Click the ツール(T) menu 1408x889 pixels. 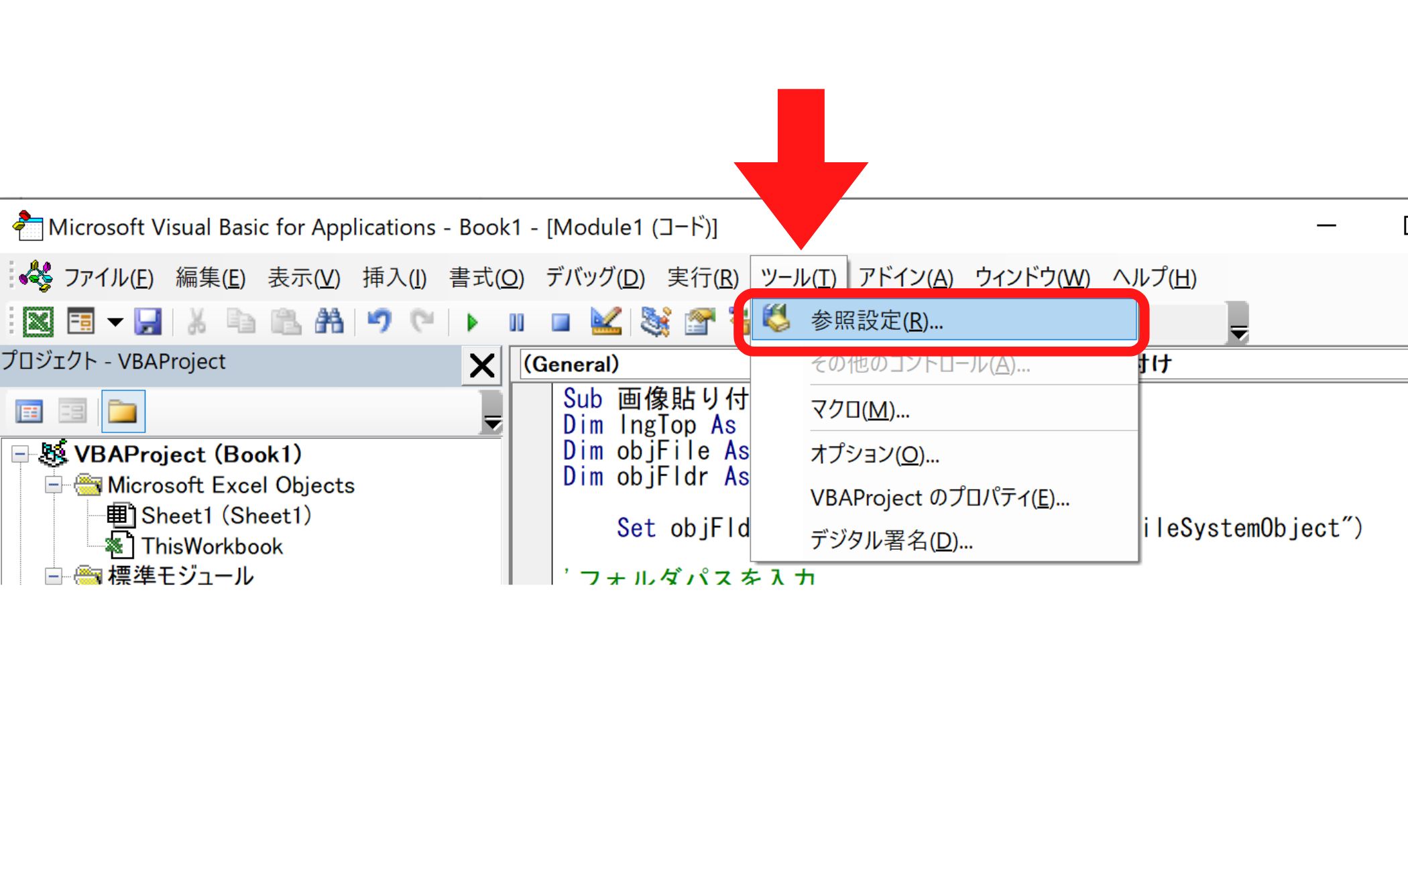(799, 278)
